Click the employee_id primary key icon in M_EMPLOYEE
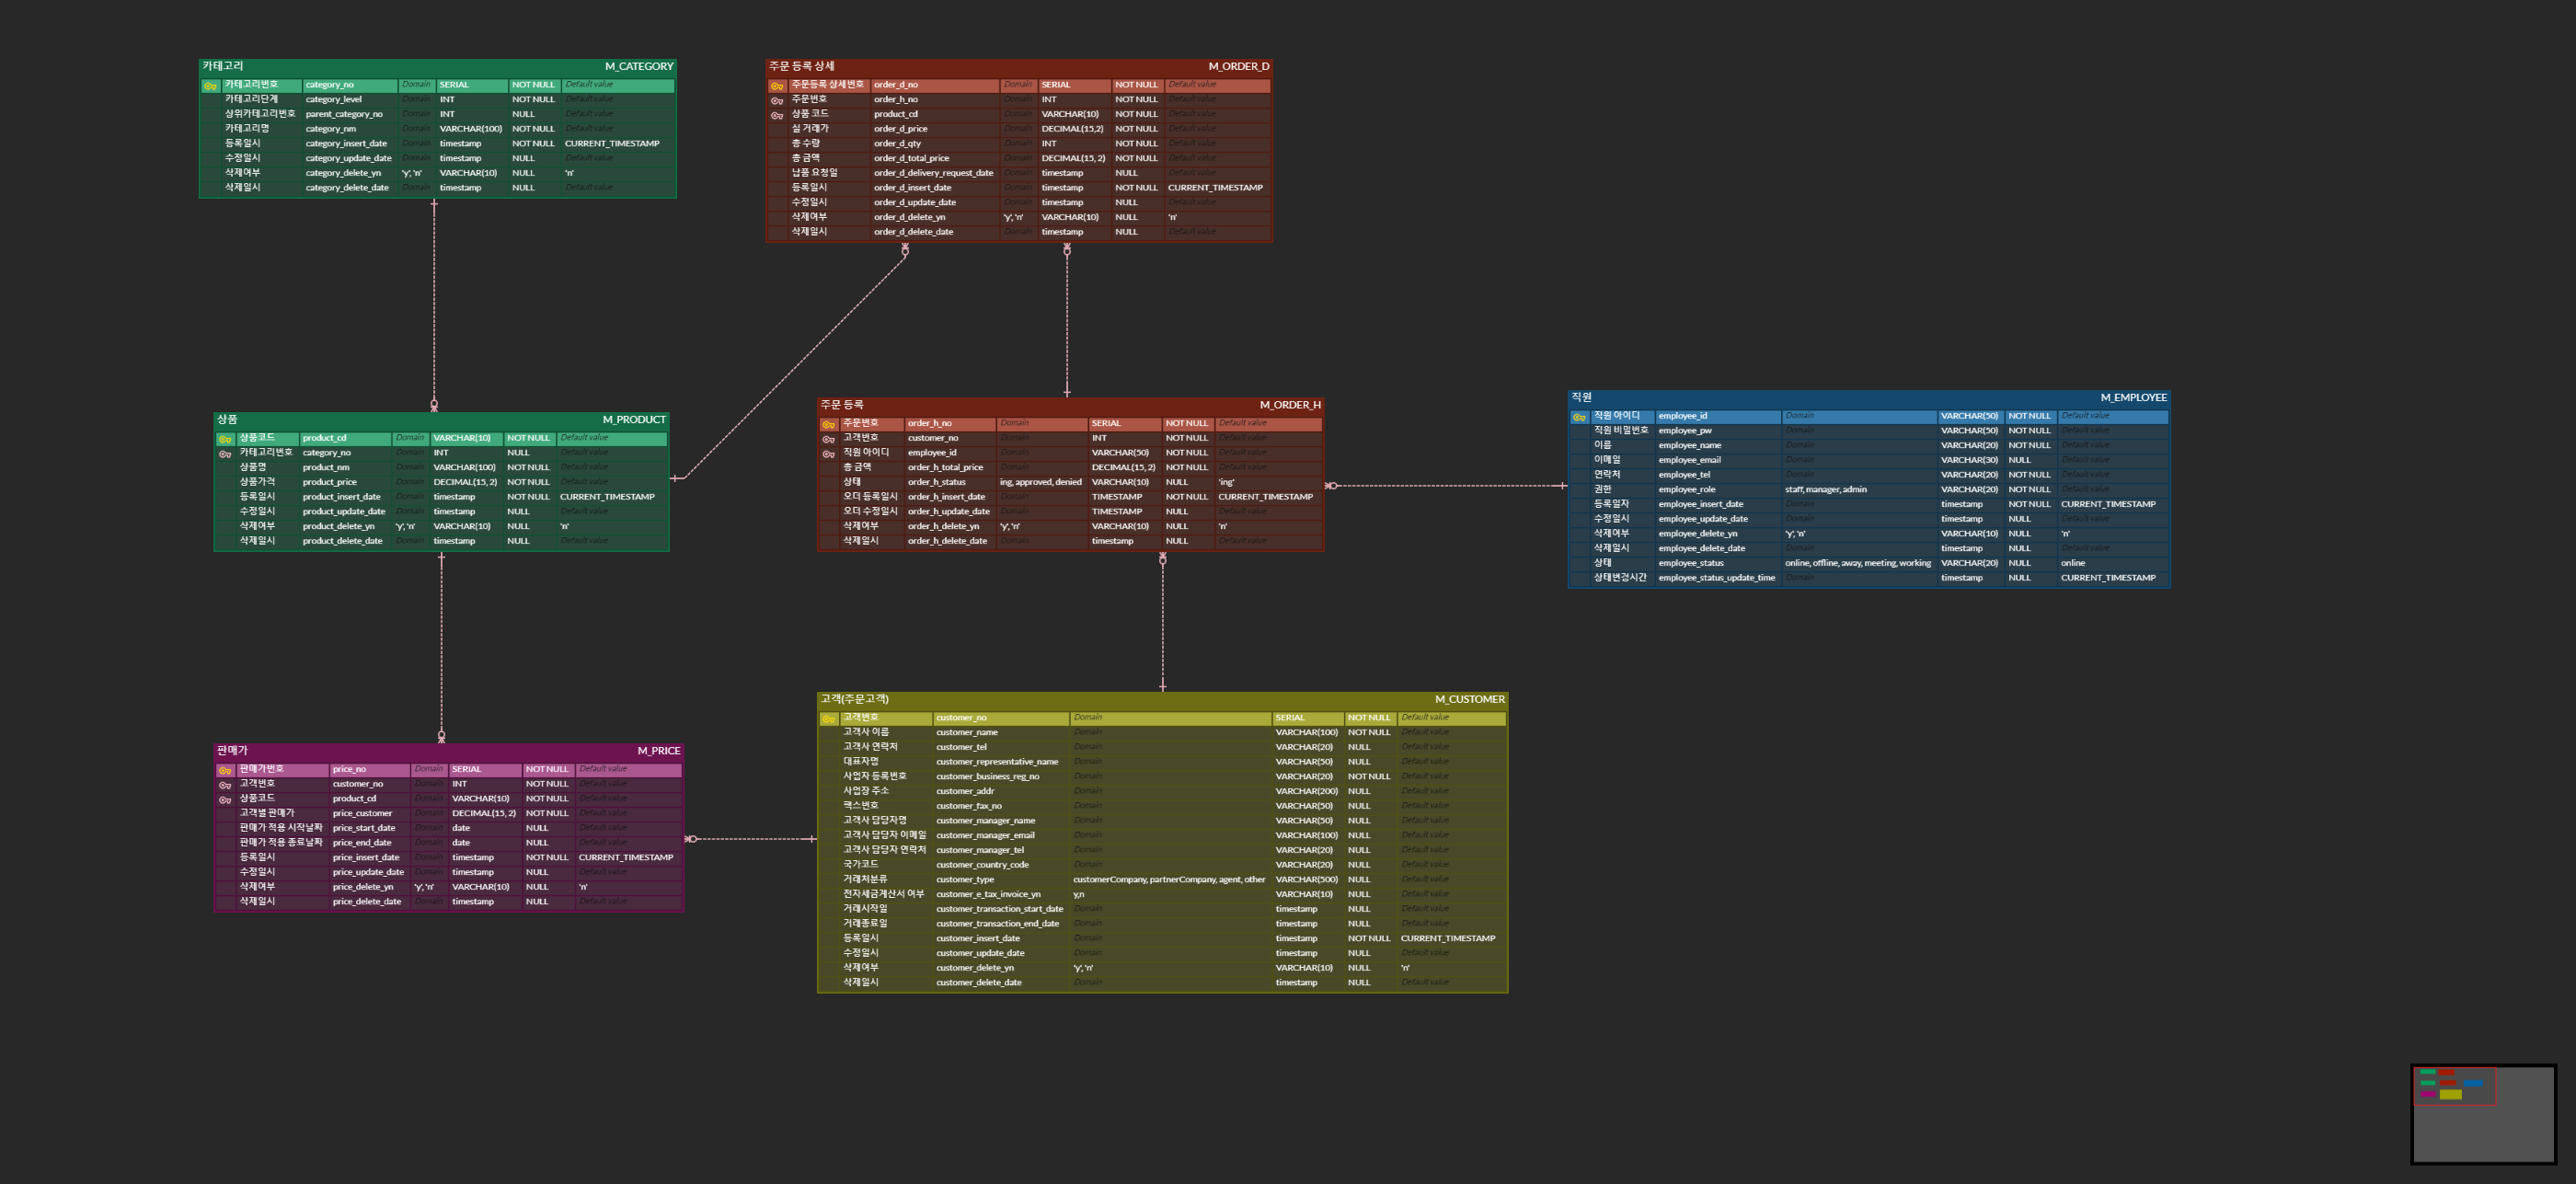 point(1579,417)
